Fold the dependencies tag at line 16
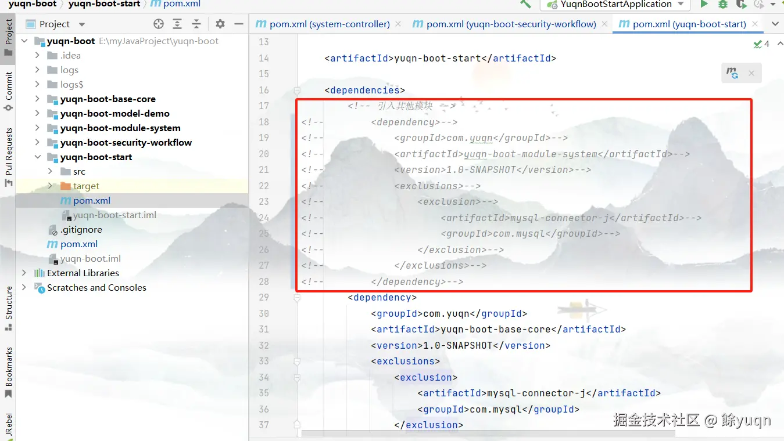Image resolution: width=784 pixels, height=441 pixels. pyautogui.click(x=297, y=90)
